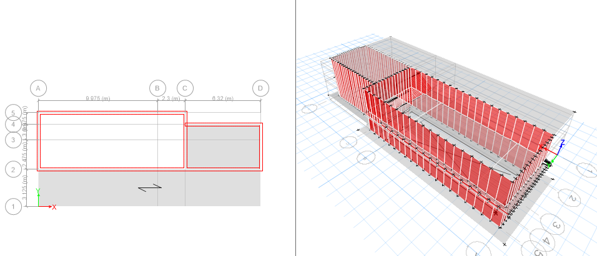Viewport: 597px width, 256px height.
Task: Click the divider between plan and 3D views
Action: [295, 128]
